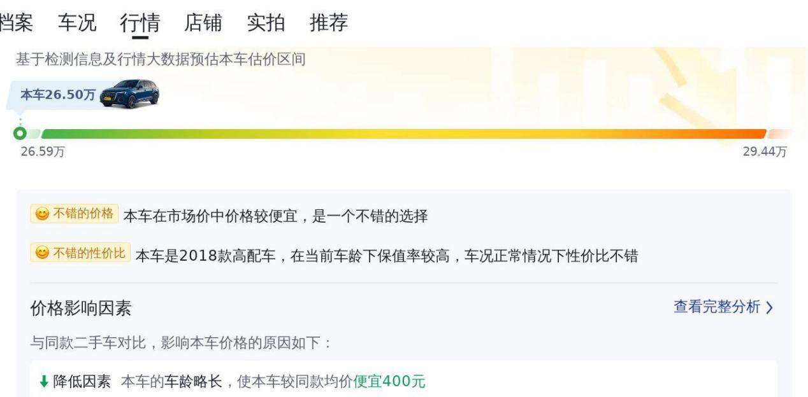Switch to the 推荐 tab
This screenshot has width=808, height=397.
329,23
